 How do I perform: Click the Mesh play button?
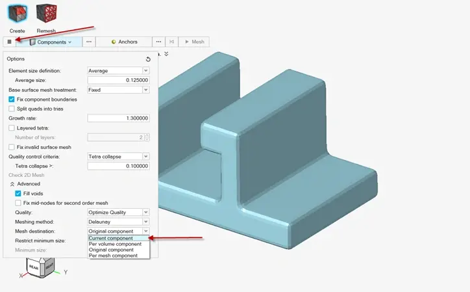point(194,42)
